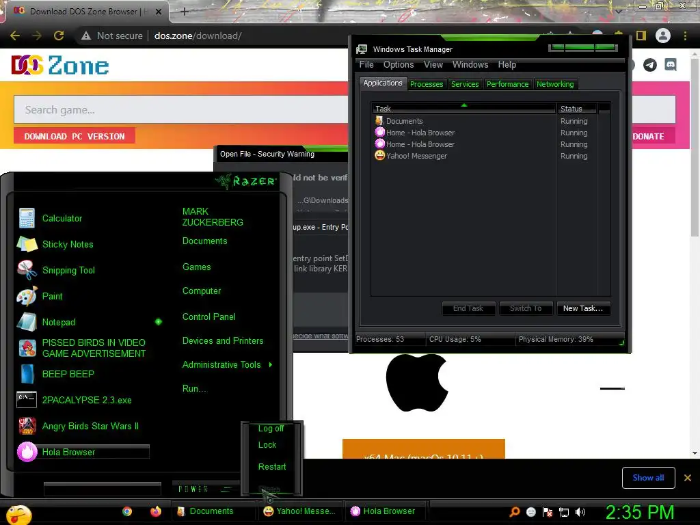Image resolution: width=700 pixels, height=525 pixels.
Task: Open File menu in Task Manager
Action: (366, 65)
